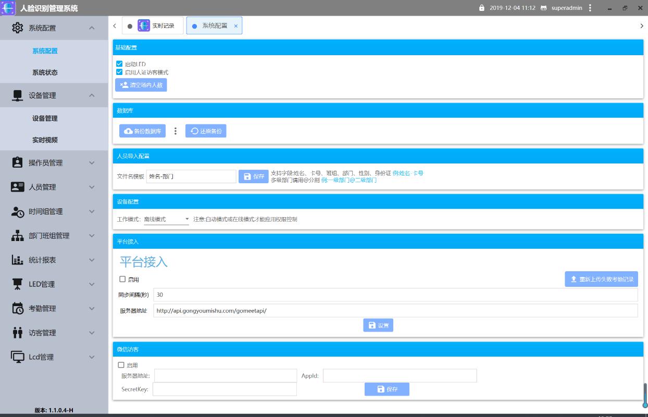The height and width of the screenshot is (417, 648).
Task: Click the 考勤管理 calendar clock icon
Action: (x=17, y=308)
